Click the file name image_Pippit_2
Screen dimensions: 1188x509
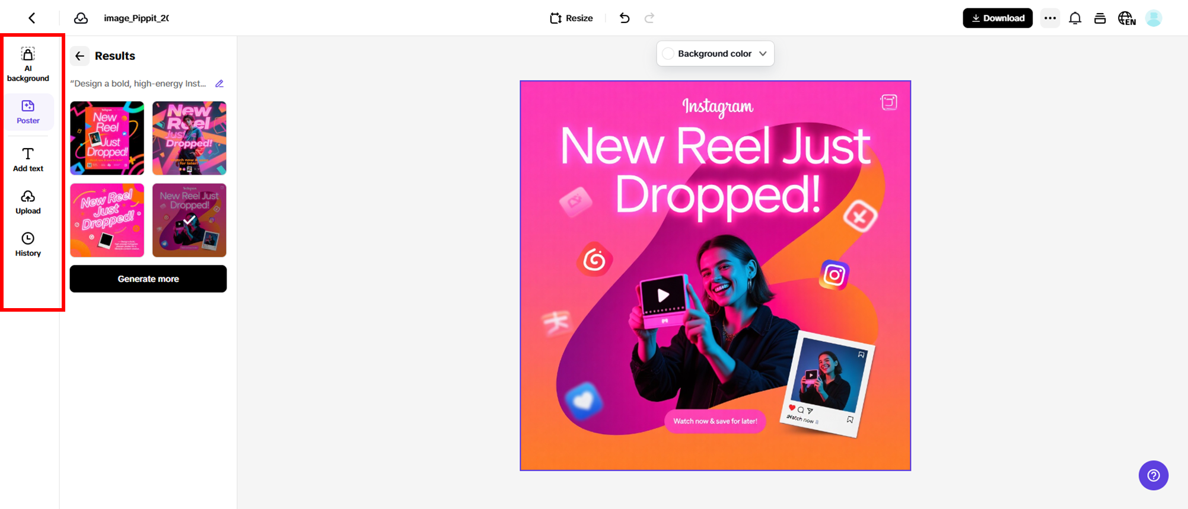tap(136, 18)
